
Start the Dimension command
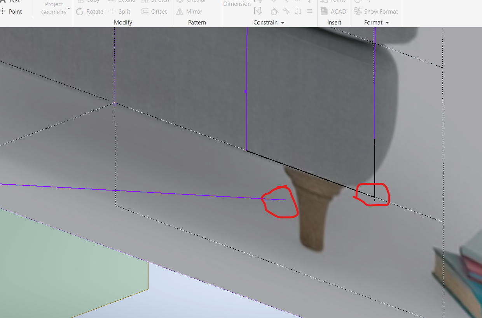(237, 3)
